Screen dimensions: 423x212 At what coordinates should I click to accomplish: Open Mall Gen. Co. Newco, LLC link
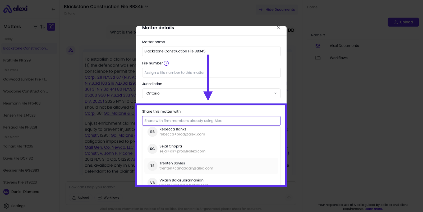[109, 147]
